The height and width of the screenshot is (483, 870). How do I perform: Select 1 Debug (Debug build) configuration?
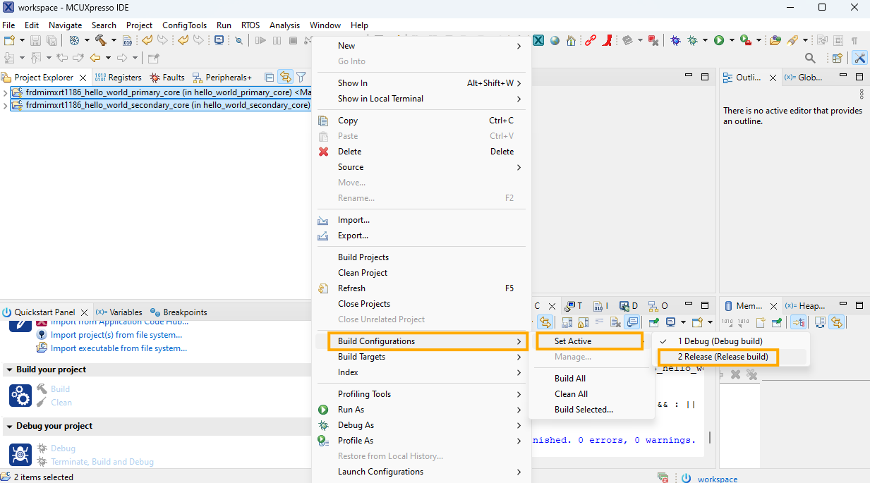pos(720,341)
